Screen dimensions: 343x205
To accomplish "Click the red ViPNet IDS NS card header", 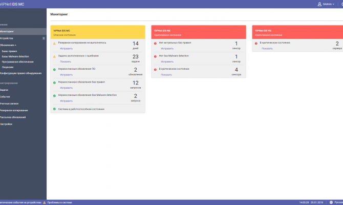I will [199, 32].
